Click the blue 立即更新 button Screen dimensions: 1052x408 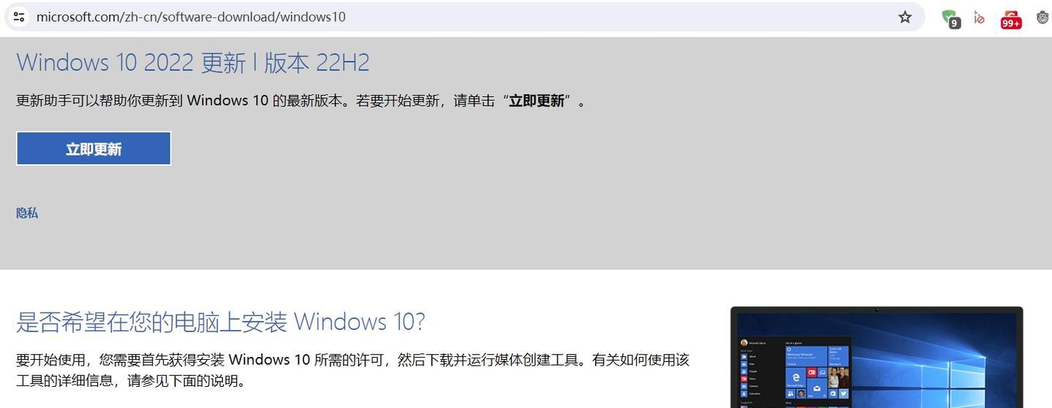pyautogui.click(x=94, y=149)
